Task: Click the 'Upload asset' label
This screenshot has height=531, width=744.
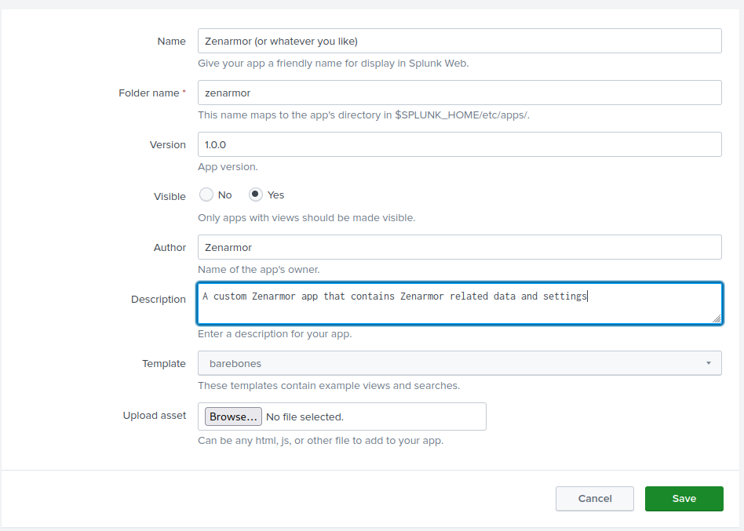Action: [x=154, y=416]
